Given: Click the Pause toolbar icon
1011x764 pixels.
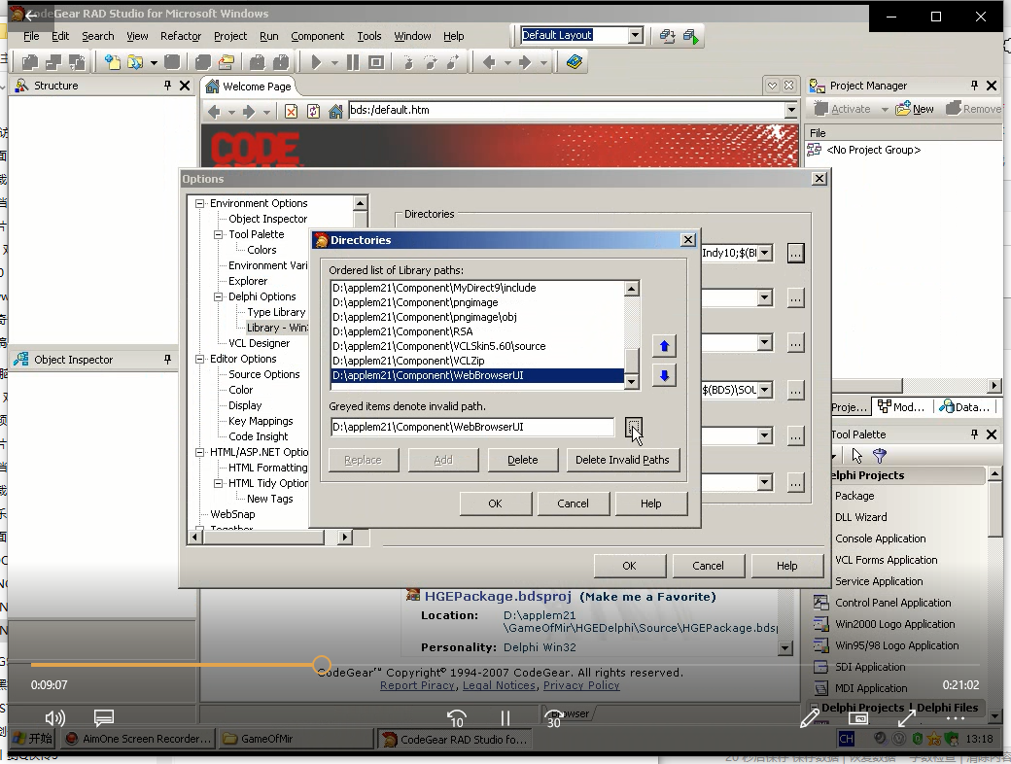Looking at the screenshot, I should pos(353,62).
